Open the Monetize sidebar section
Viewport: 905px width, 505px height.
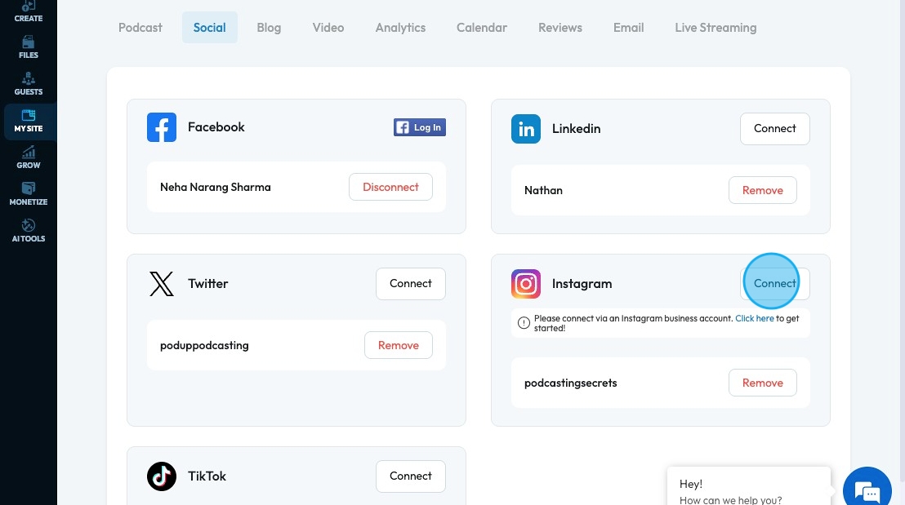[x=29, y=194]
